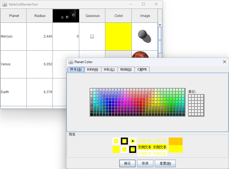Click the Java icon in Planet Color title bar
The width and height of the screenshot is (229, 169).
click(x=71, y=62)
